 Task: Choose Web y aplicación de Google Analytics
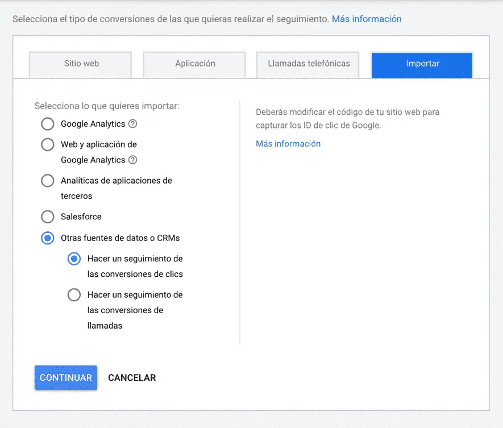point(48,144)
